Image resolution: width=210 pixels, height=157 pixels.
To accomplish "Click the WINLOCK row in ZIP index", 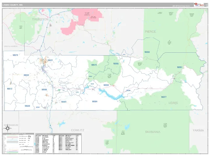I will (x=68, y=150).
